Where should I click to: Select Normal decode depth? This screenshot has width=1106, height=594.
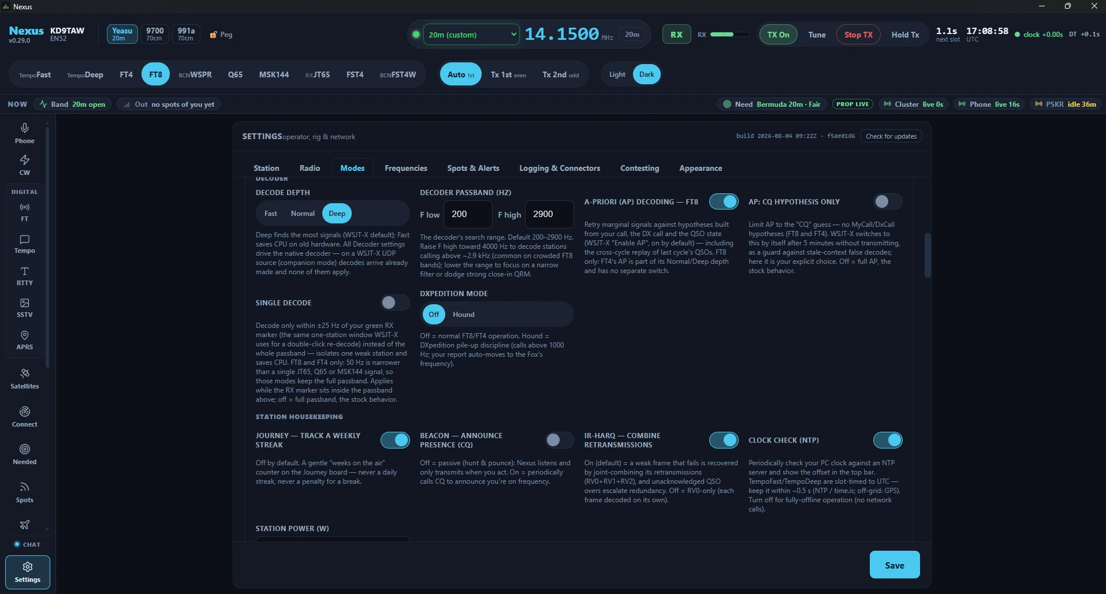(303, 214)
